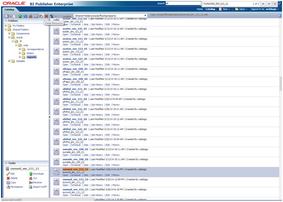Expand the My Folders tree node
The image size is (283, 202).
(x=6, y=26)
